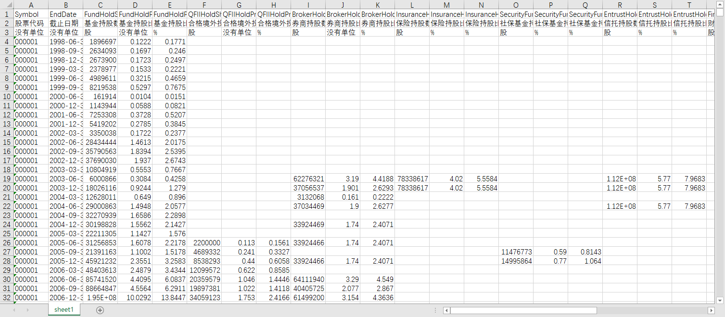Select column header I
Screen dimensions: 725x317
(308, 4)
